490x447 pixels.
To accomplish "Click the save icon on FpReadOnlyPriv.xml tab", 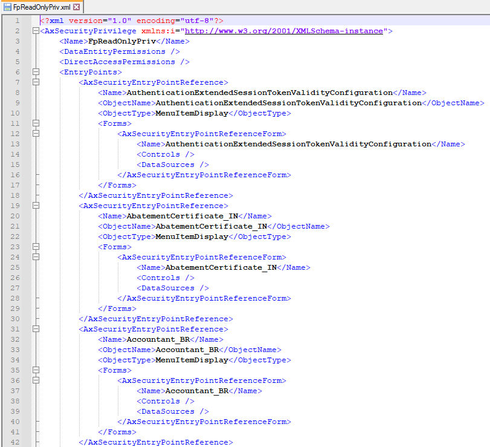I will (7, 7).
